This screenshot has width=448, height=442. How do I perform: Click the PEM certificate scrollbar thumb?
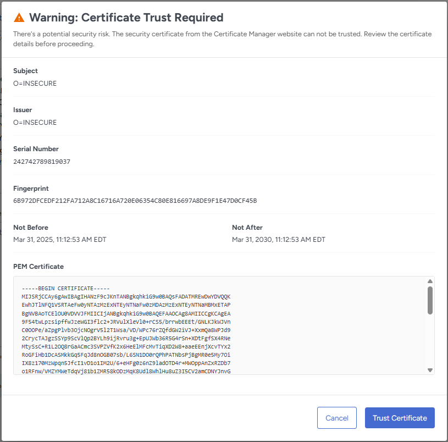pos(430,299)
